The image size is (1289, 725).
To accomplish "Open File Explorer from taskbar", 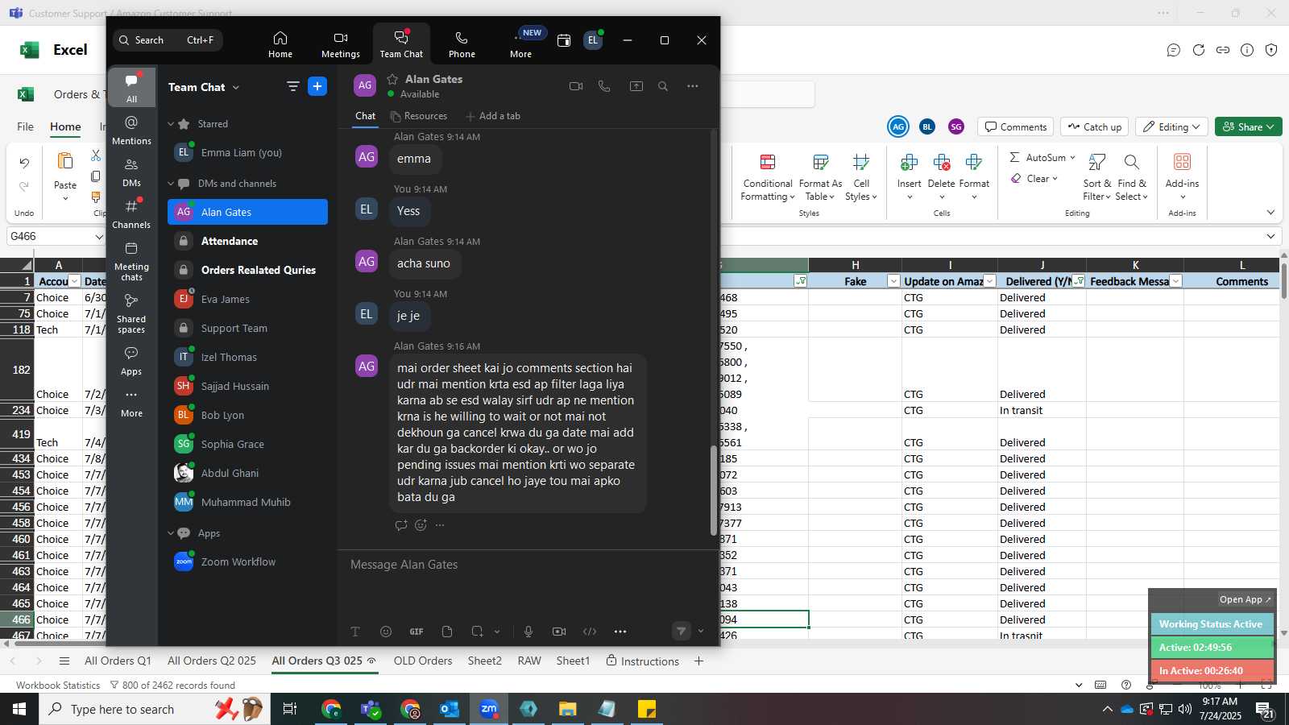I will pos(568,709).
